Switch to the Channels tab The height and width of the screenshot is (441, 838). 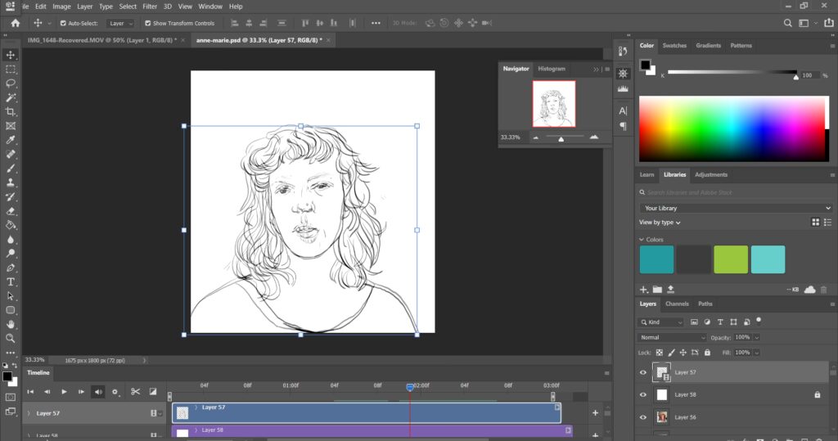point(677,304)
